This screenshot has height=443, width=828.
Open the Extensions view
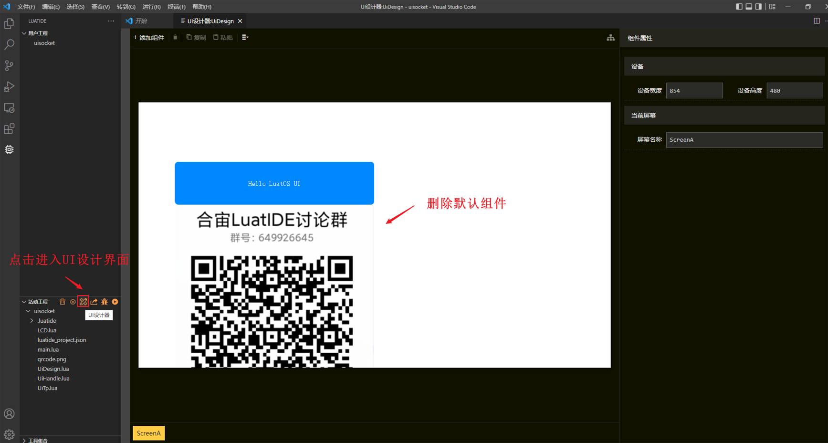pyautogui.click(x=9, y=129)
